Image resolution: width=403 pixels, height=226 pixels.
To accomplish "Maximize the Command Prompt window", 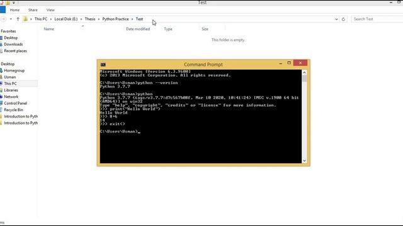I will [x=289, y=63].
